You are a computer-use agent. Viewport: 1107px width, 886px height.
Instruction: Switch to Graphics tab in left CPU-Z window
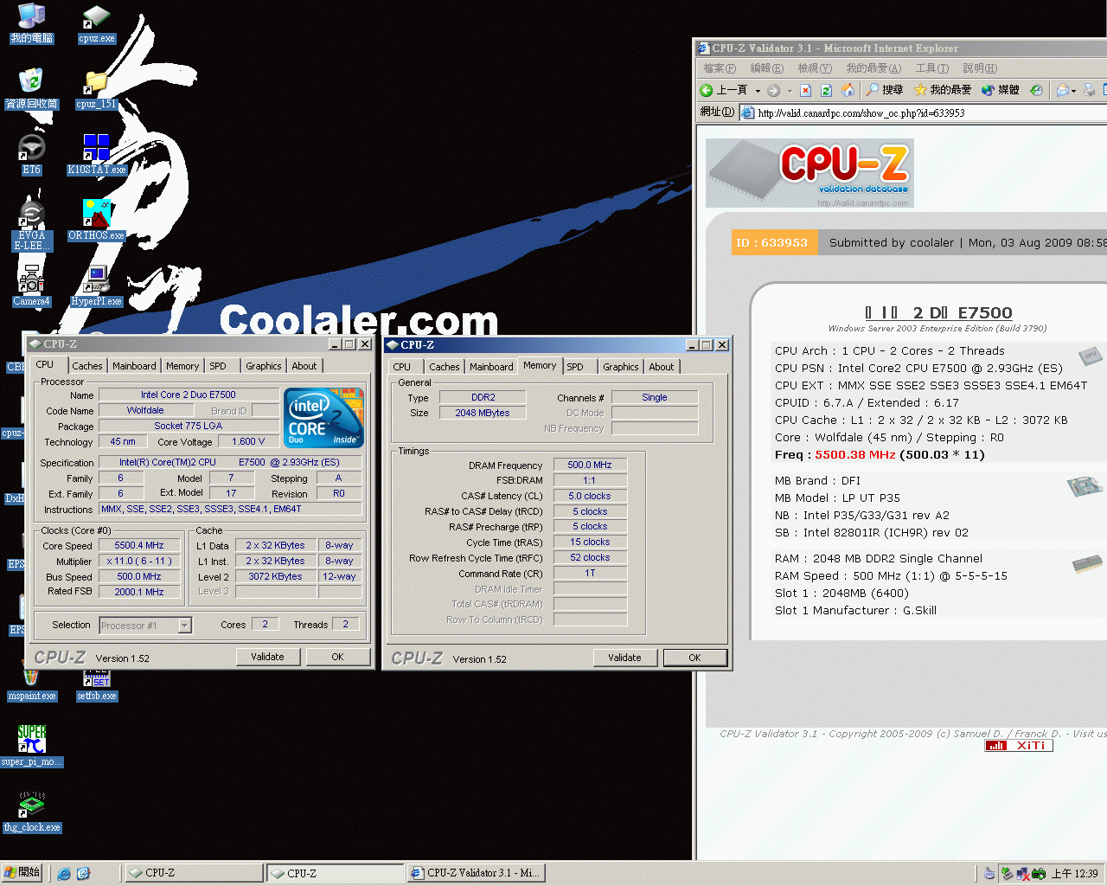[x=264, y=367]
